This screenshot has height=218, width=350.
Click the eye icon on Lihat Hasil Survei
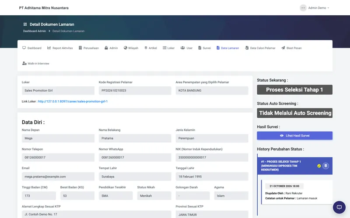[282, 136]
